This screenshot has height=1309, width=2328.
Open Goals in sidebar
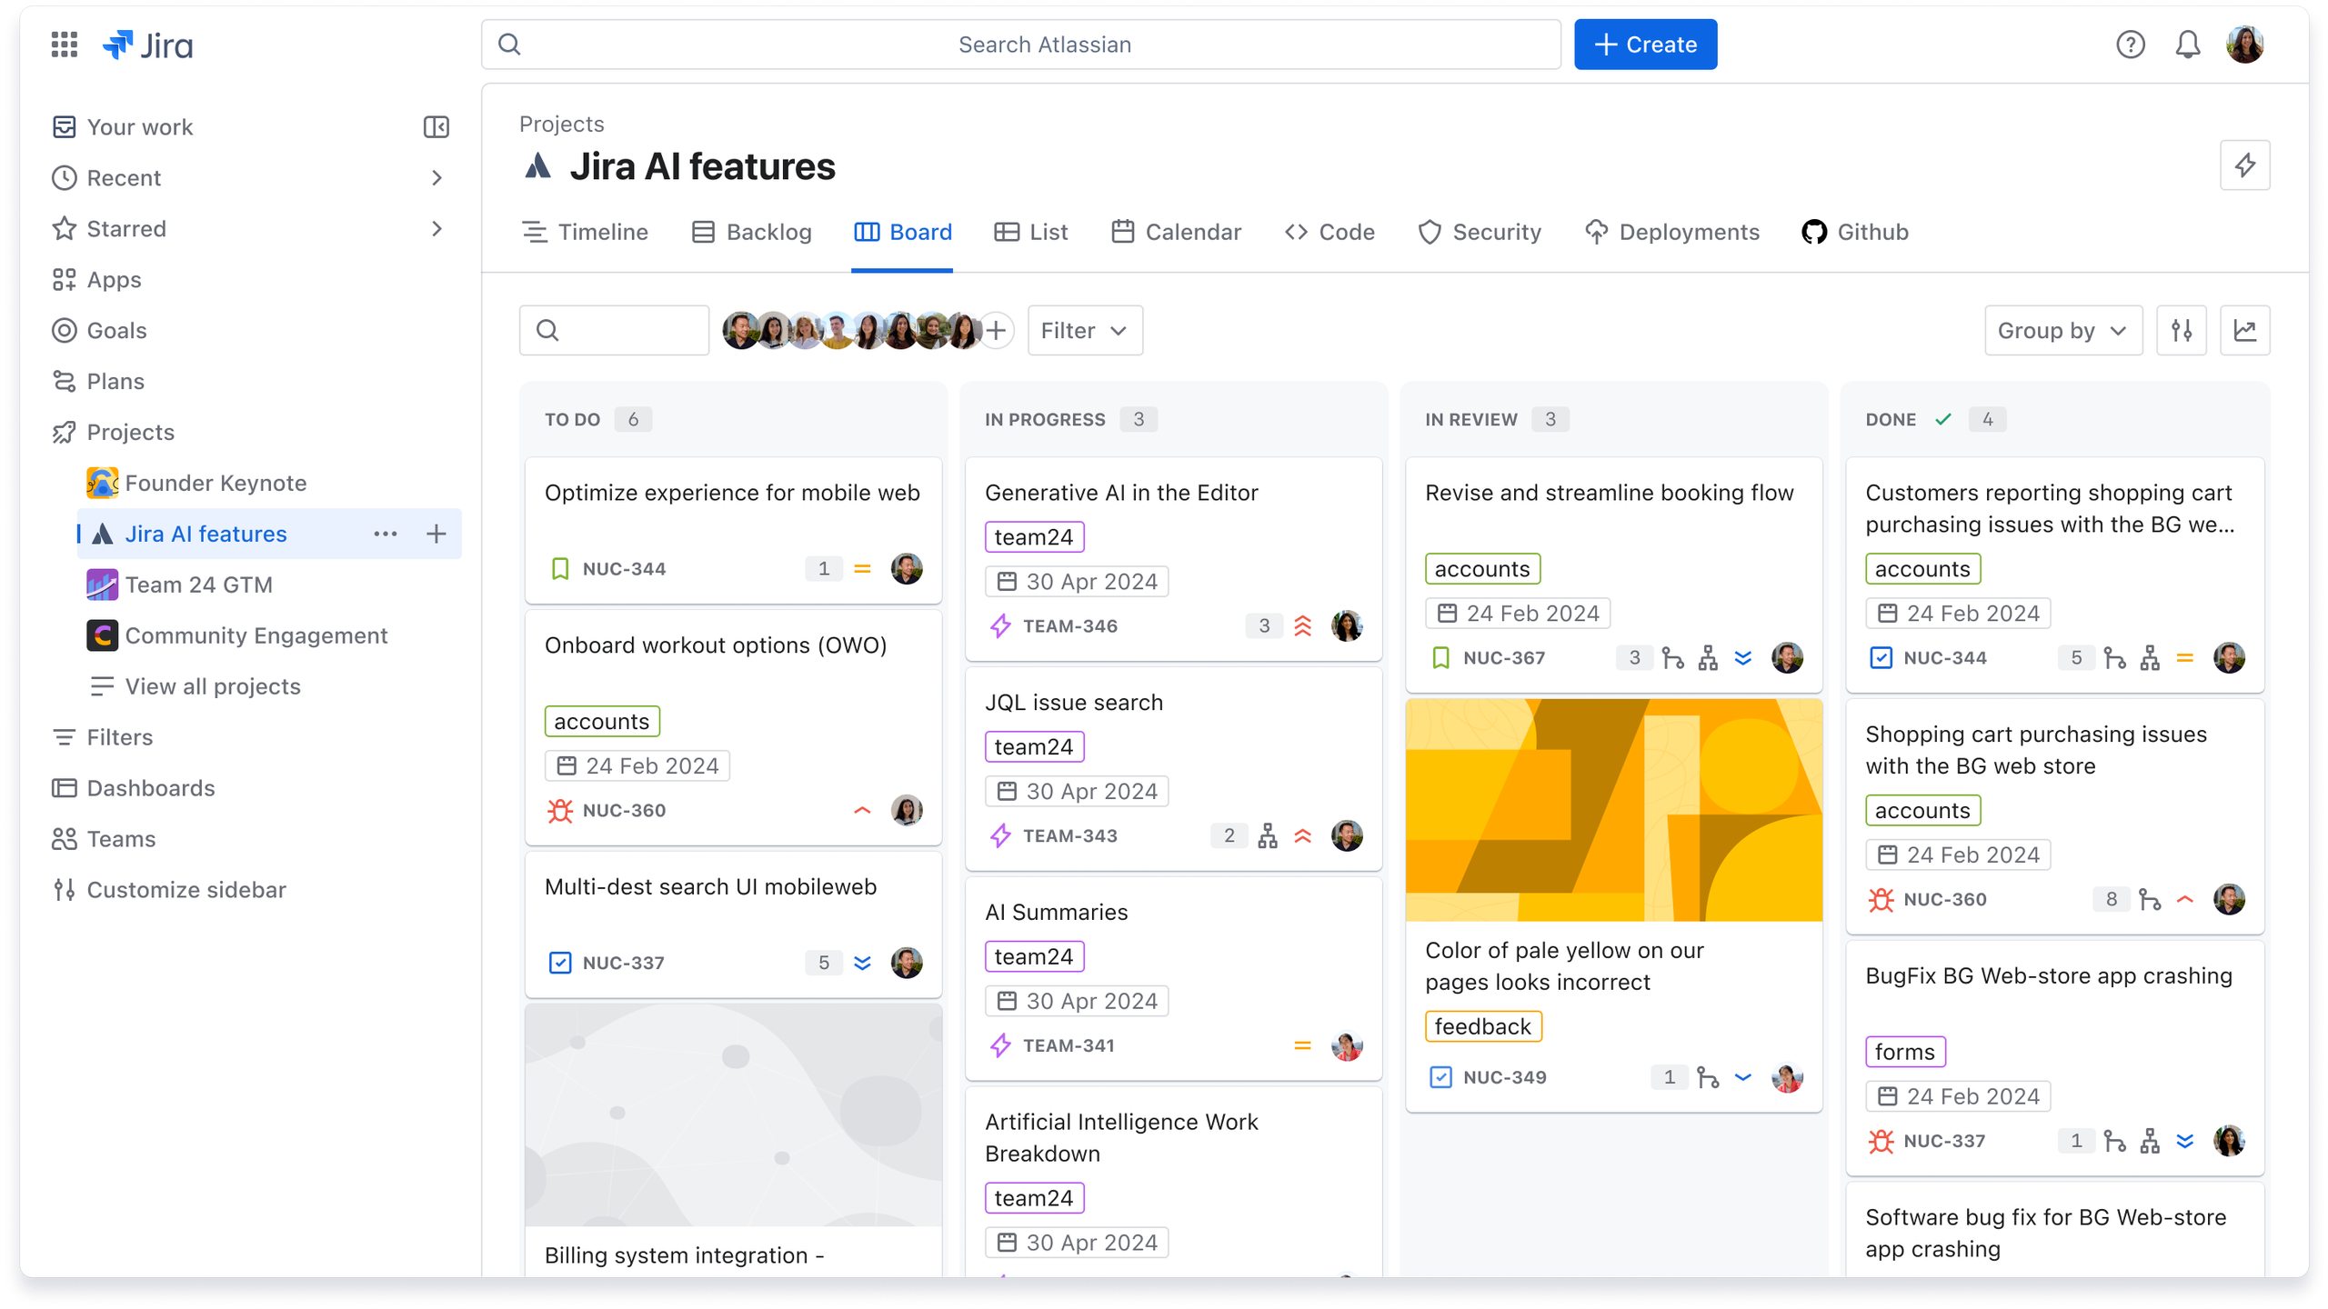(99, 330)
